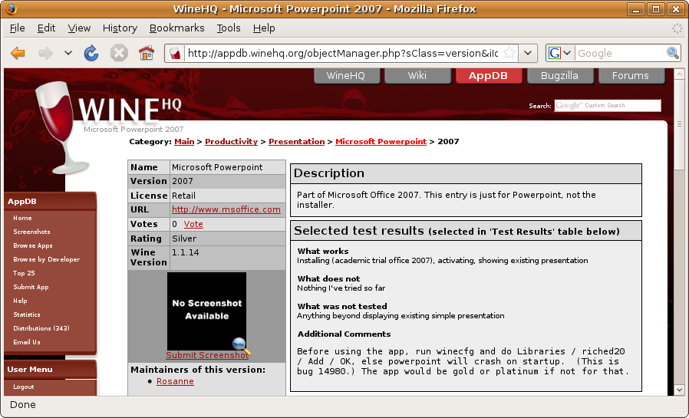This screenshot has height=418, width=689.
Task: Maximize the Firefox window
Action: point(656,8)
